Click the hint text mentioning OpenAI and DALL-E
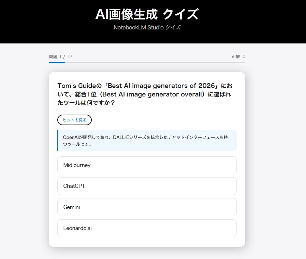 [x=145, y=141]
